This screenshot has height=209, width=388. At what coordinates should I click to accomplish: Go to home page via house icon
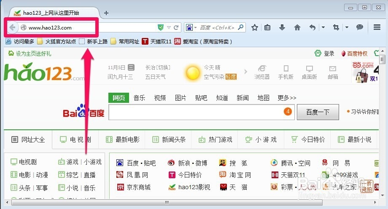pyautogui.click(x=297, y=27)
